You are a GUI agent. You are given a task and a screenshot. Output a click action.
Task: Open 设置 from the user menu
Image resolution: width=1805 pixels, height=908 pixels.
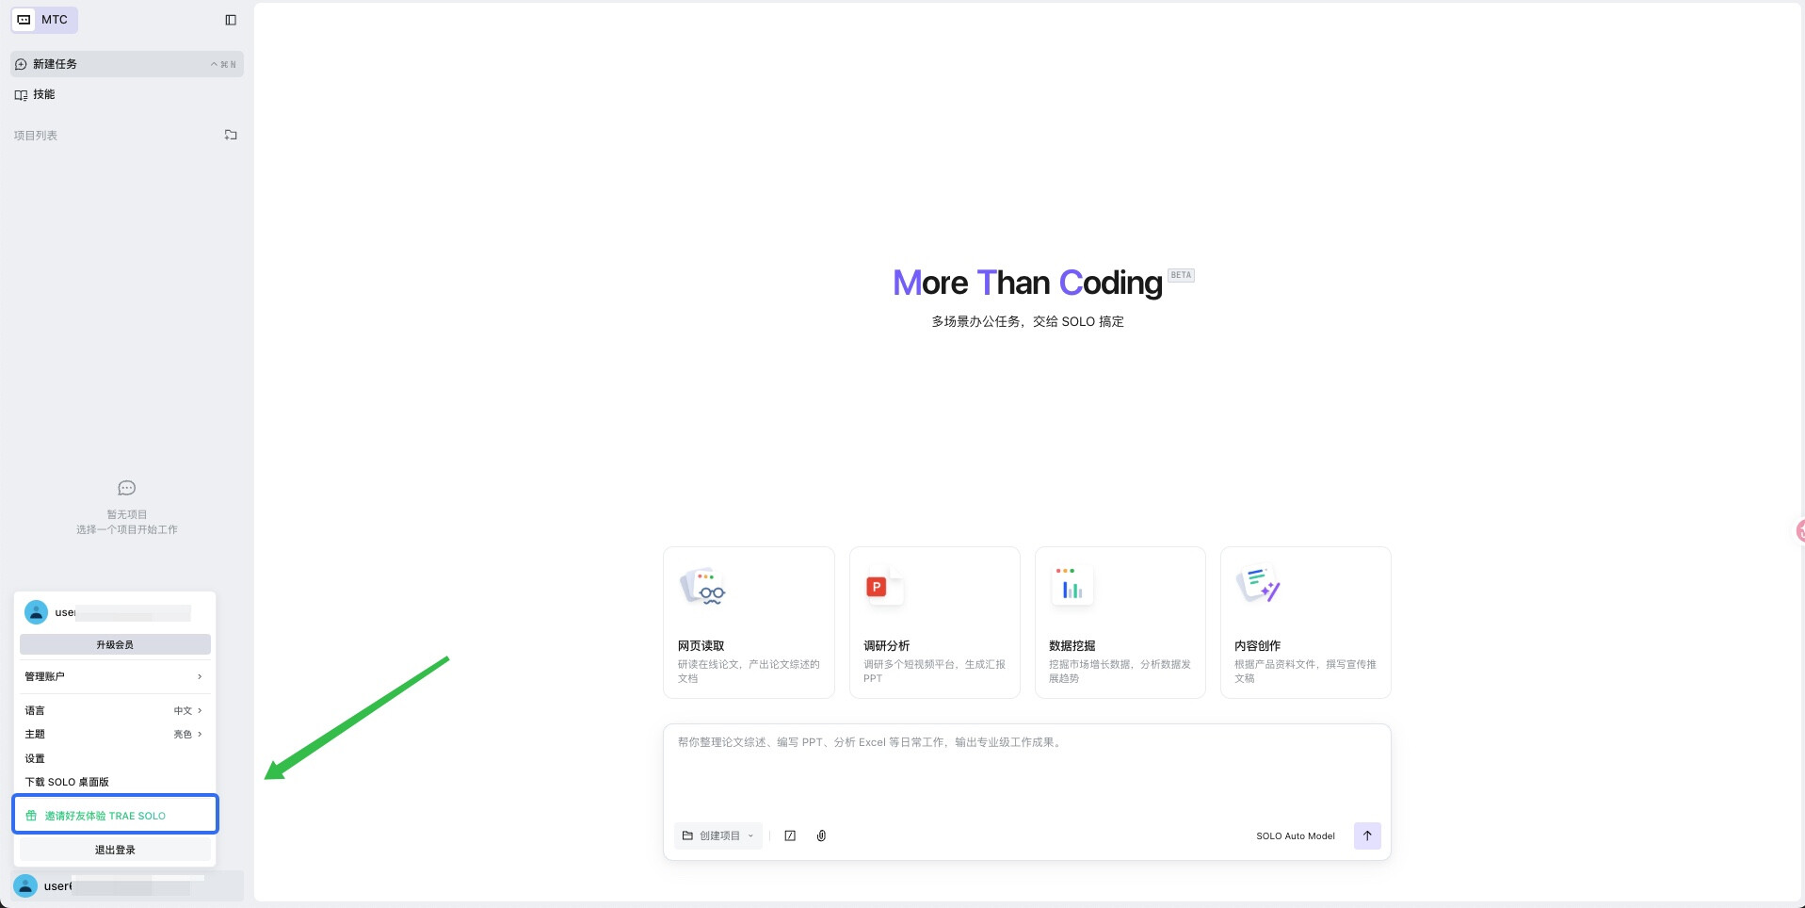(35, 758)
